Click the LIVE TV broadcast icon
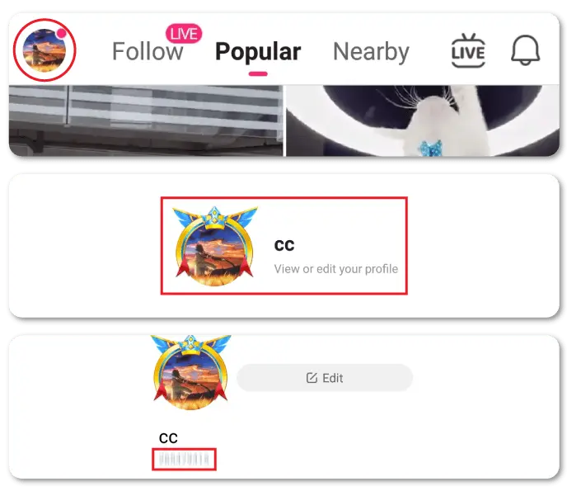Screen dimensions: 567x491 tap(468, 50)
